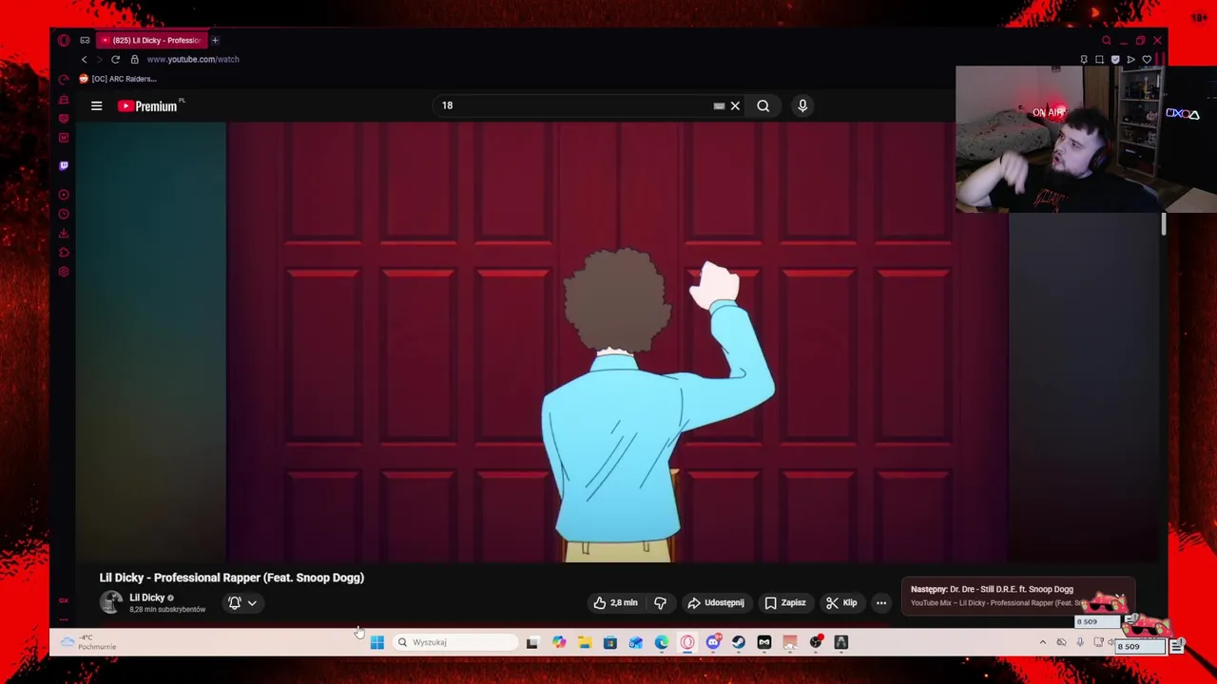Open the [OC] ARC Raiders bookmark
Screen dimensions: 1217x684
[118, 79]
